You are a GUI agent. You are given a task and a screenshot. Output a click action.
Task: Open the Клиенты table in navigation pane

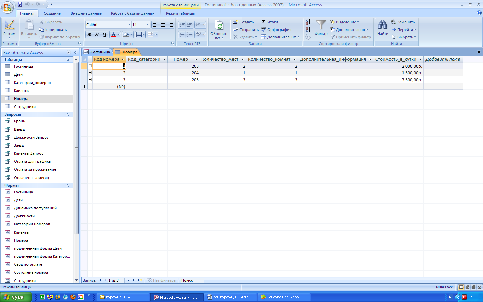(x=38, y=91)
